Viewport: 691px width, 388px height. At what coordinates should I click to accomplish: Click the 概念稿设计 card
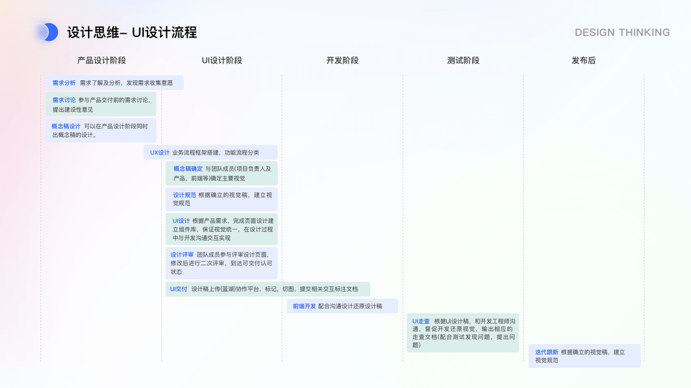pos(101,130)
